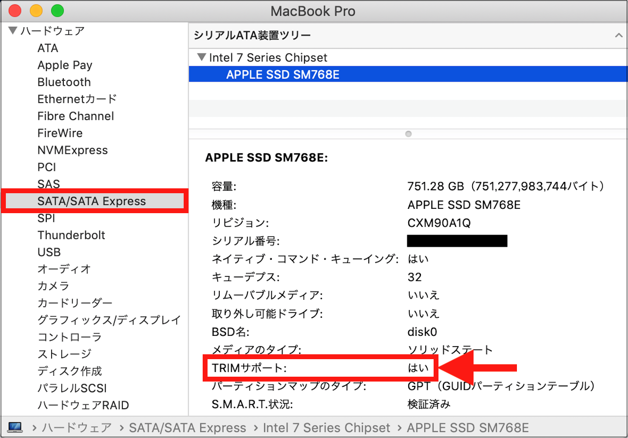Show パラレルSCSI information

click(72, 388)
